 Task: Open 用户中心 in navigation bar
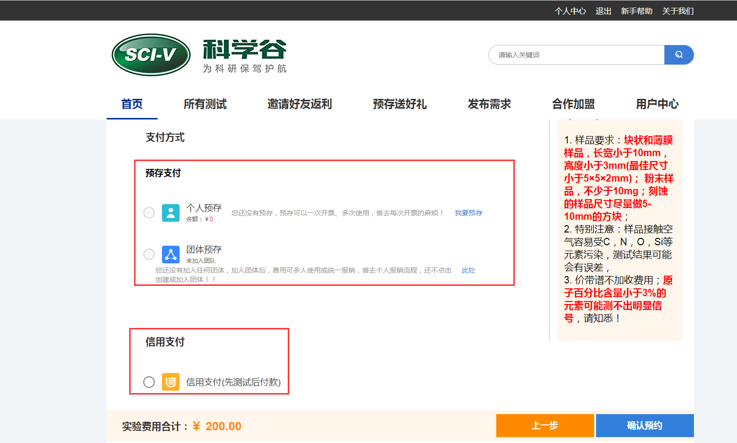657,104
